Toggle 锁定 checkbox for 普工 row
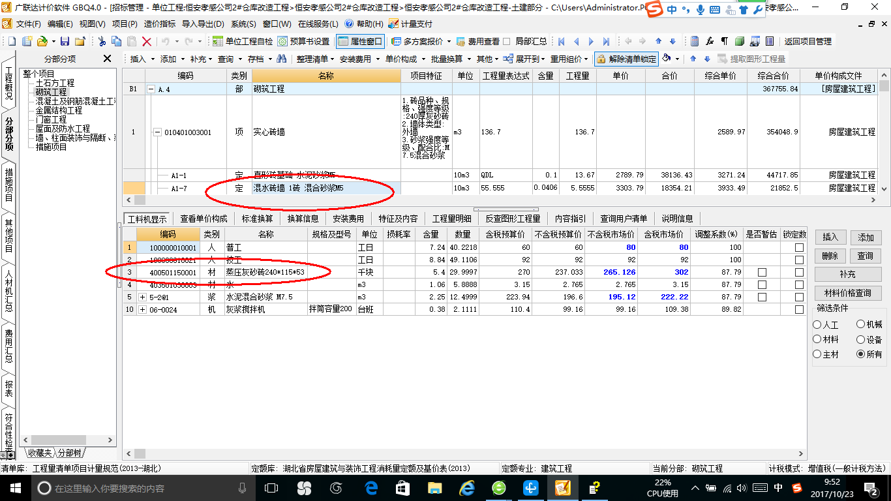Image resolution: width=891 pixels, height=501 pixels. pos(799,248)
